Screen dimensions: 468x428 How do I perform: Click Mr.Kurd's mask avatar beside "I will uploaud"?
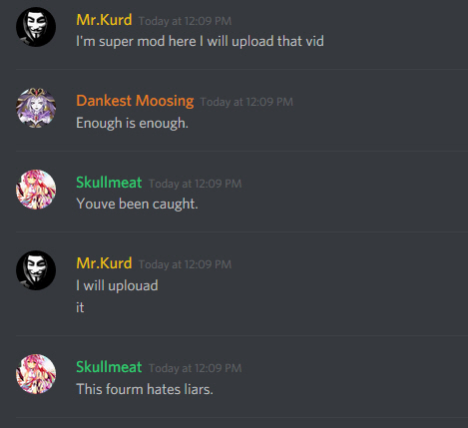(x=36, y=270)
